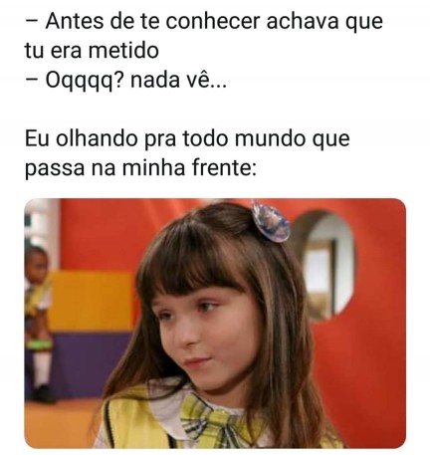The width and height of the screenshot is (430, 455).
Task: Click the word 'Oqqqq?'
Action: tap(85, 82)
